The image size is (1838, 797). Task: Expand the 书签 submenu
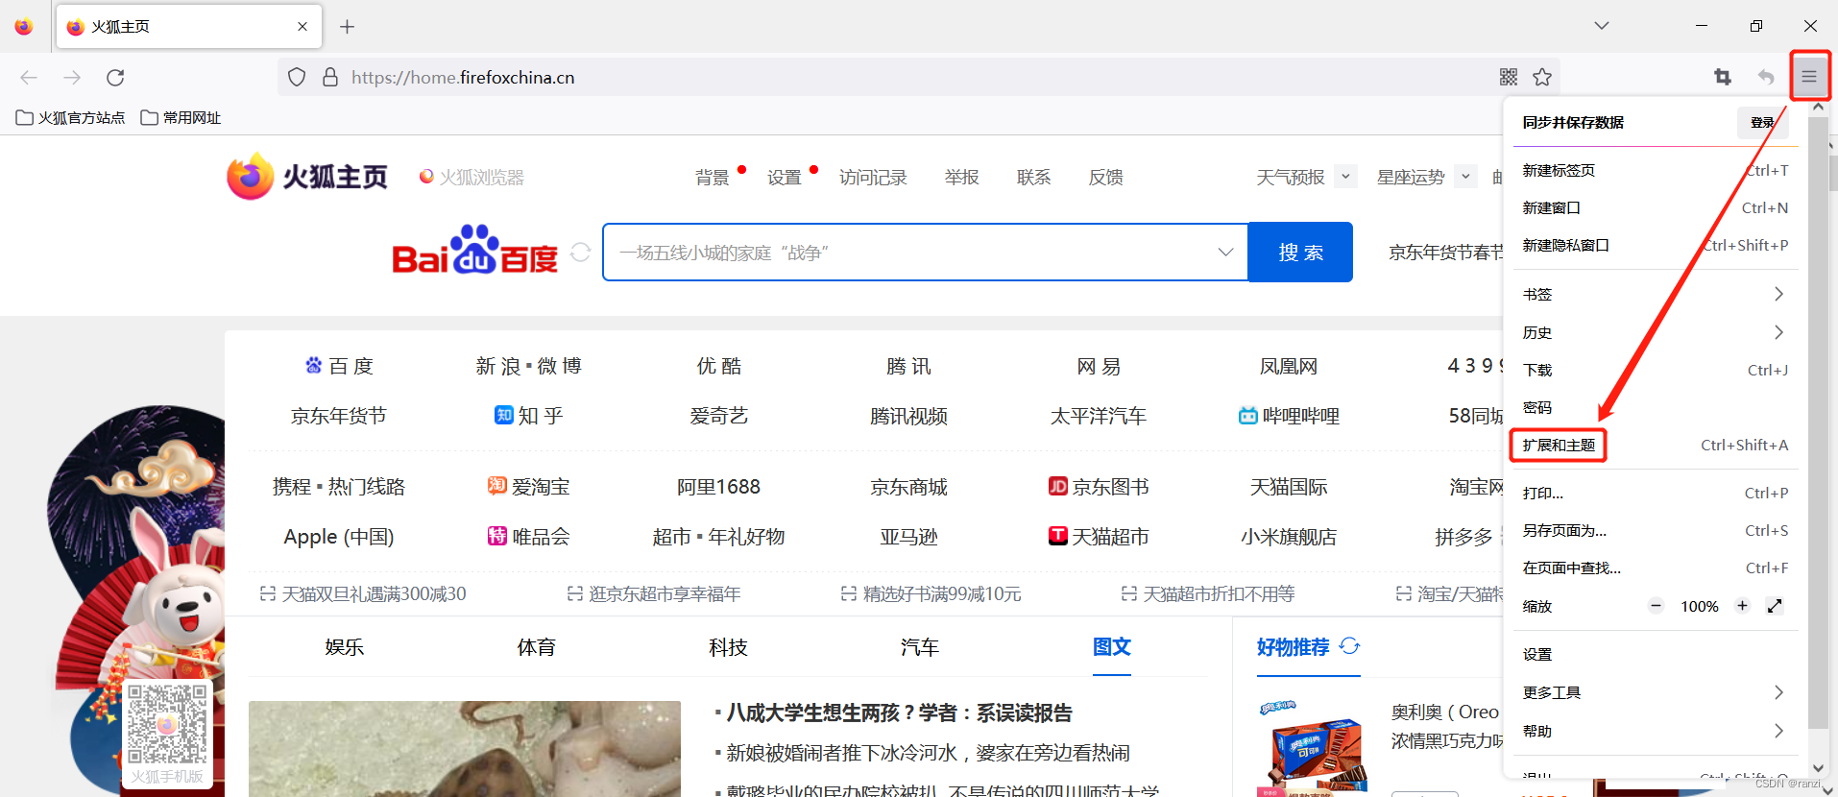1655,294
